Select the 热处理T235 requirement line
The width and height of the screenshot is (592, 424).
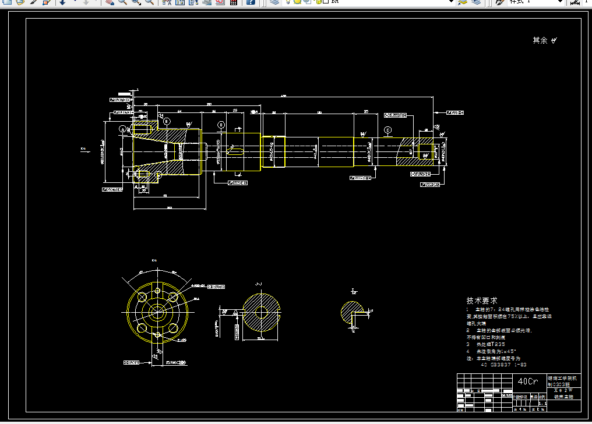(485, 344)
